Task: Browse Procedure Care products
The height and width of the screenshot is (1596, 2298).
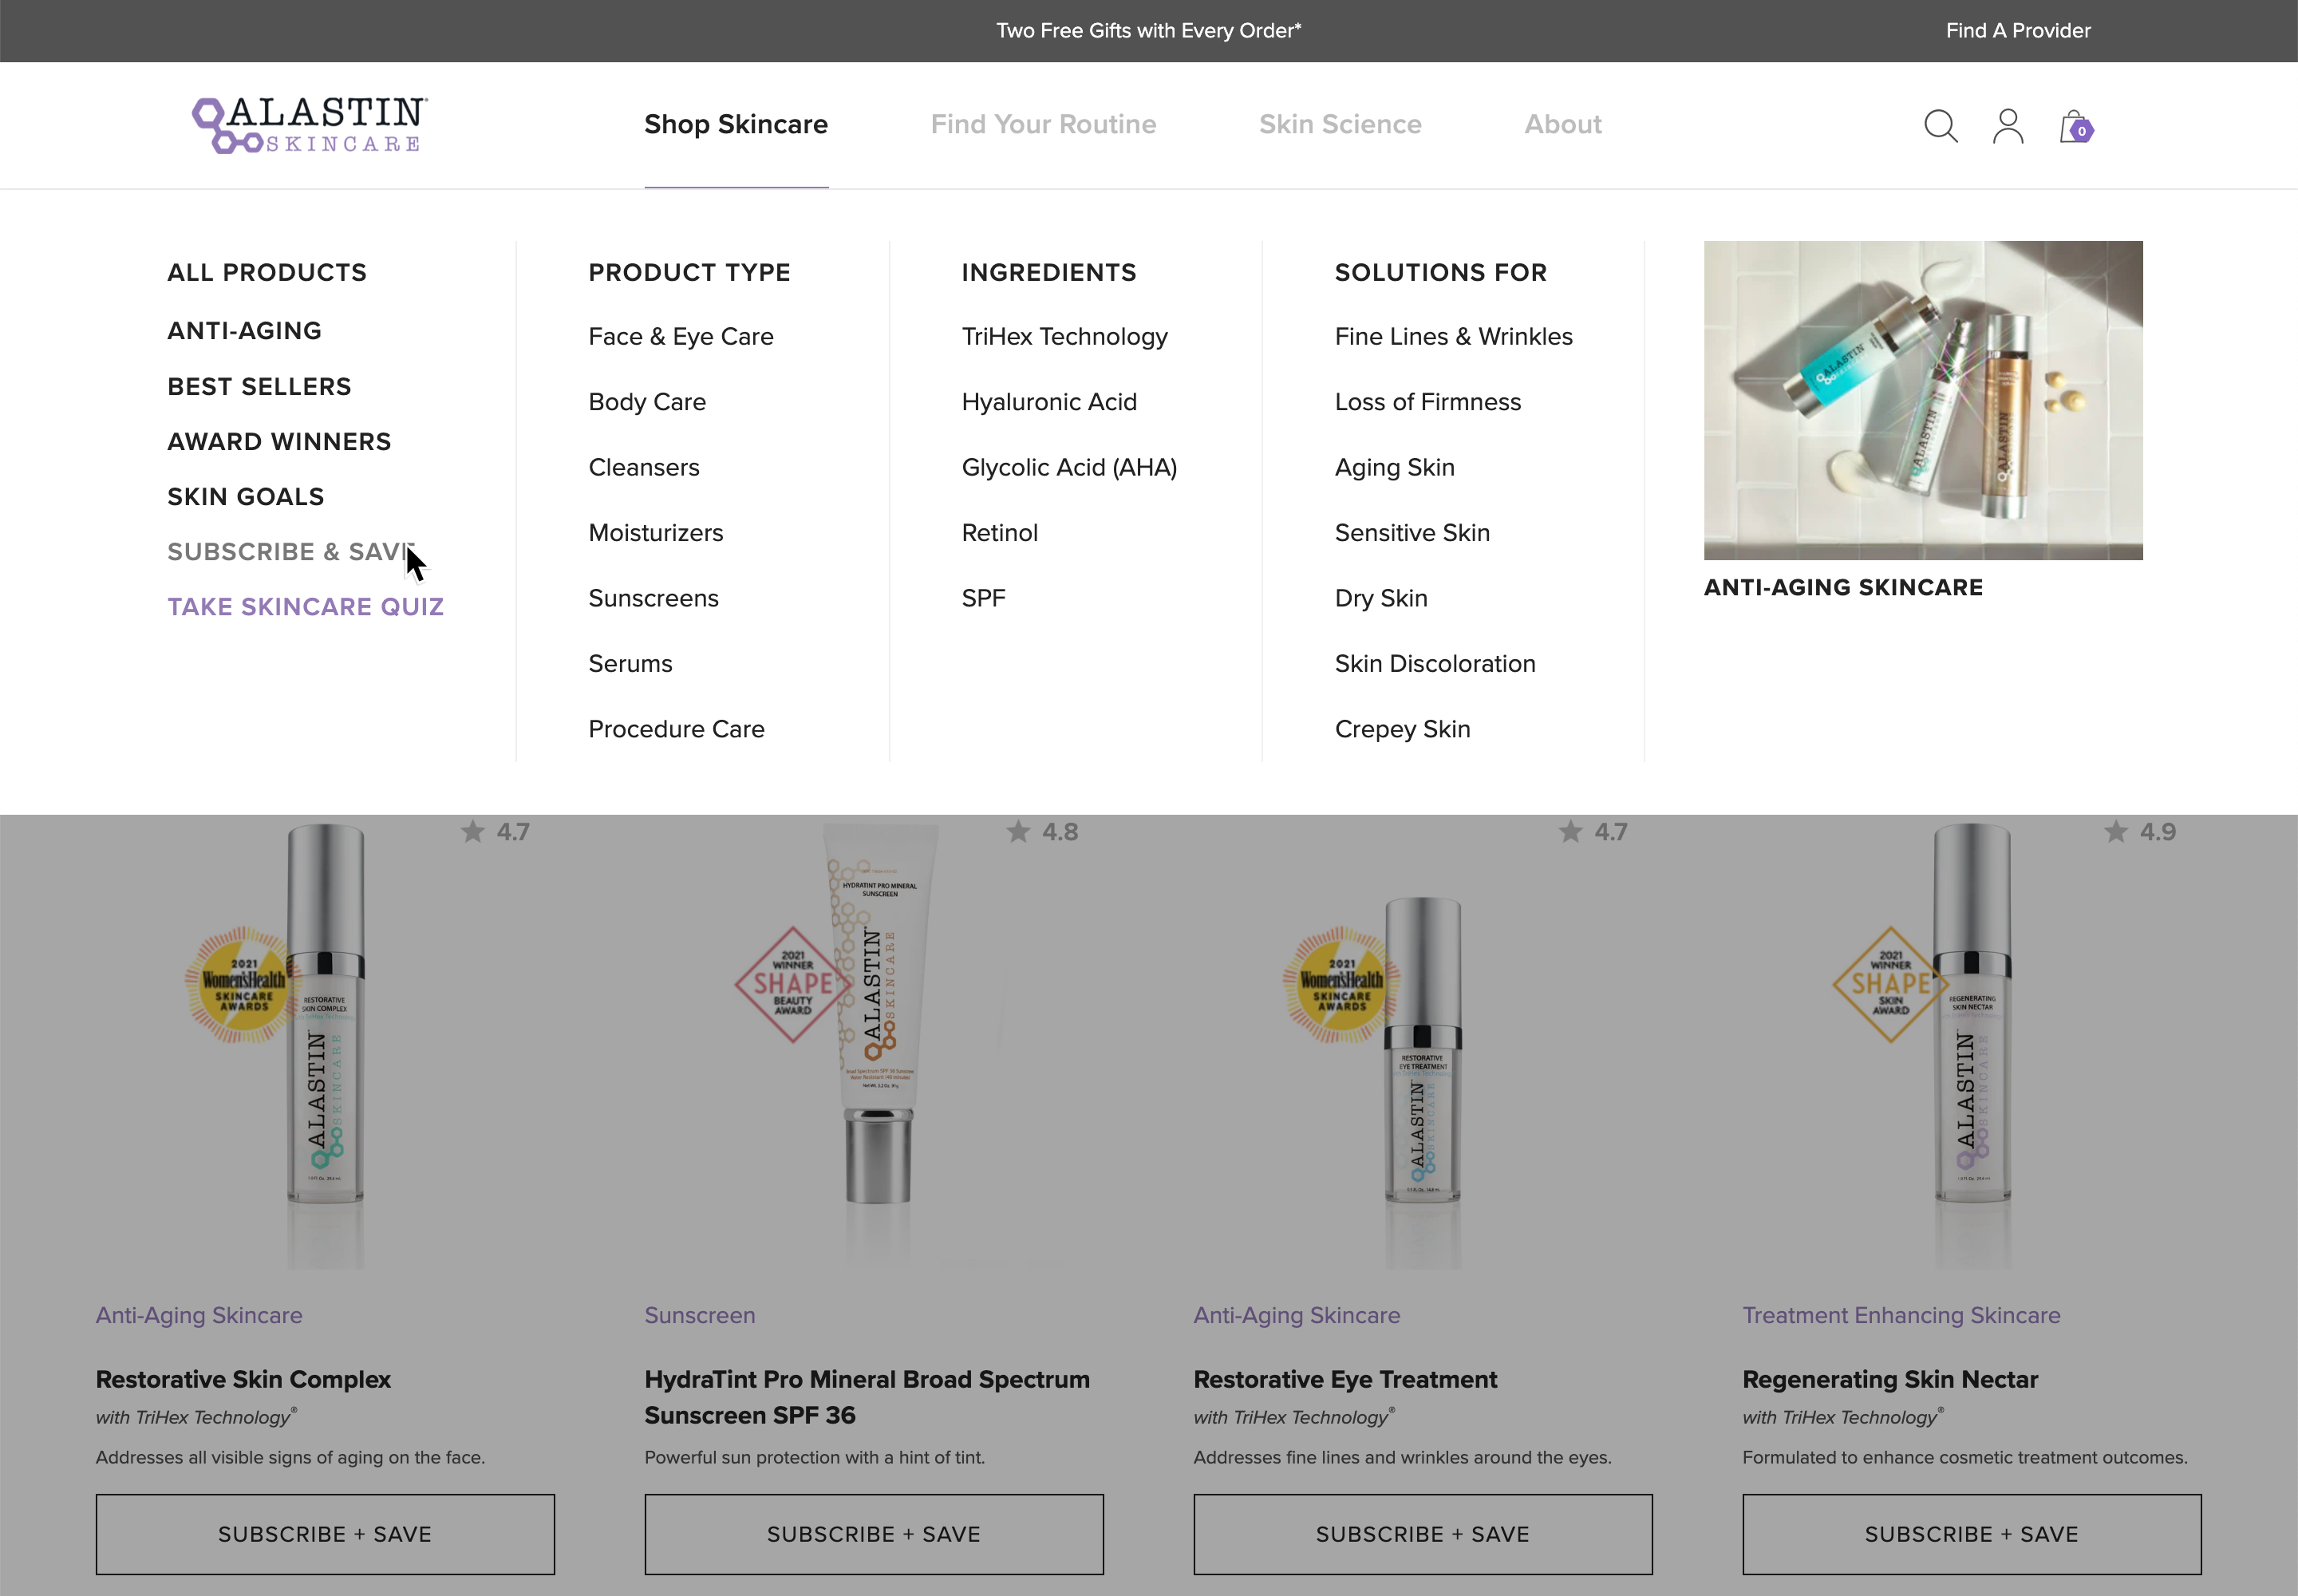Action: pos(676,730)
